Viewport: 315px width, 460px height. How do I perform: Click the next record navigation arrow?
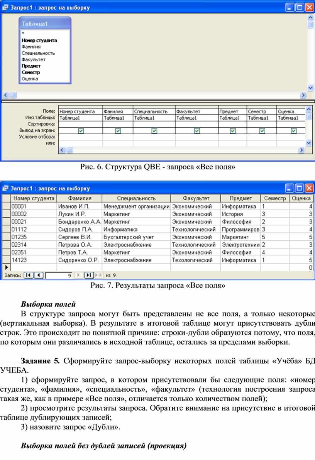coord(78,275)
